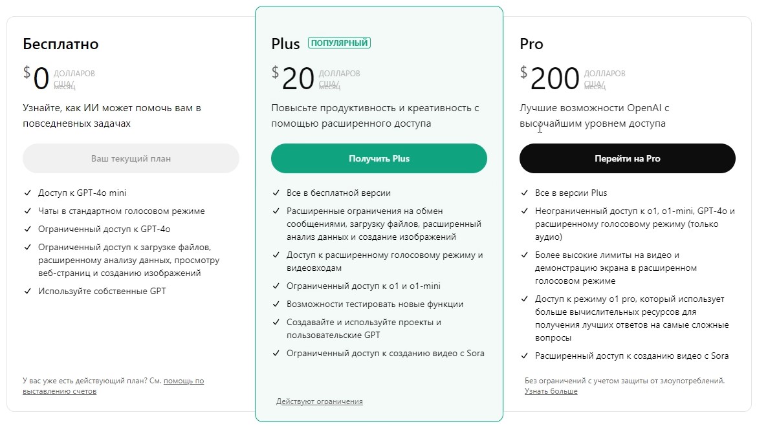Click the green Получить Plus button
The width and height of the screenshot is (757, 426).
pos(378,158)
